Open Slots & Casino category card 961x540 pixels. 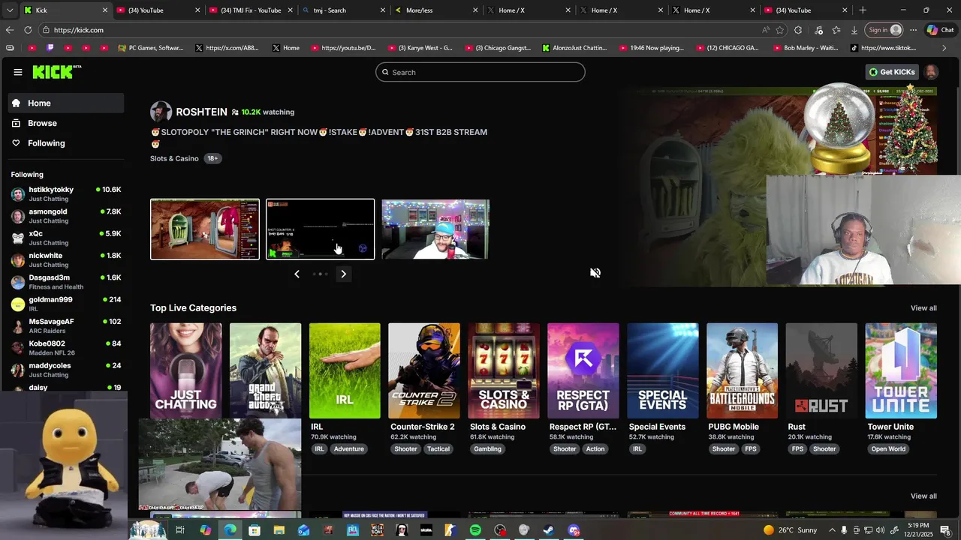[504, 370]
